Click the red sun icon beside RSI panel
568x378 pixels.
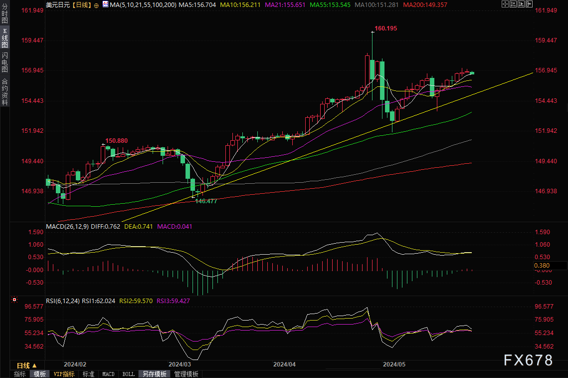coord(14,300)
